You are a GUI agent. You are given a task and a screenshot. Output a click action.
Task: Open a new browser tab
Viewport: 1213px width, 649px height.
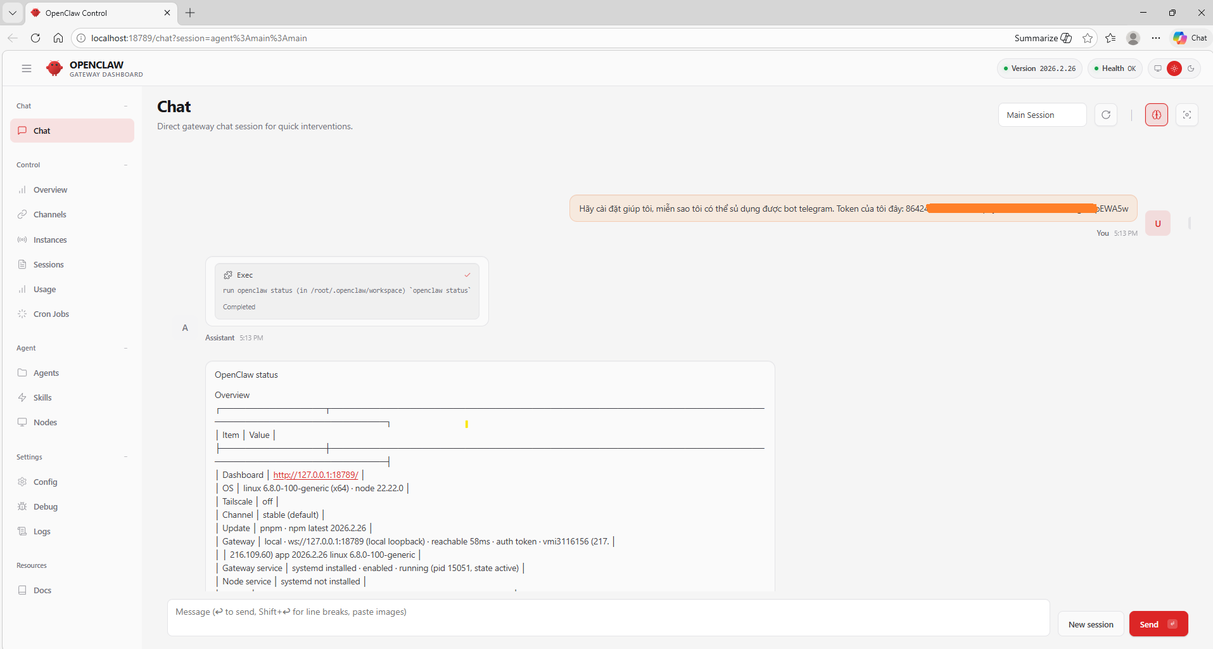pos(190,13)
